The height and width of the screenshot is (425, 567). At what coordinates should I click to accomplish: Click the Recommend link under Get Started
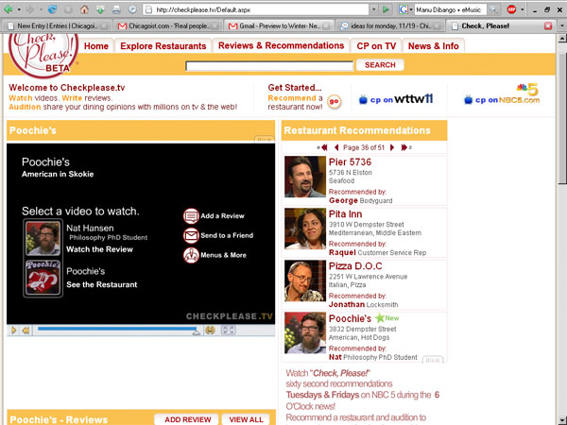[292, 98]
